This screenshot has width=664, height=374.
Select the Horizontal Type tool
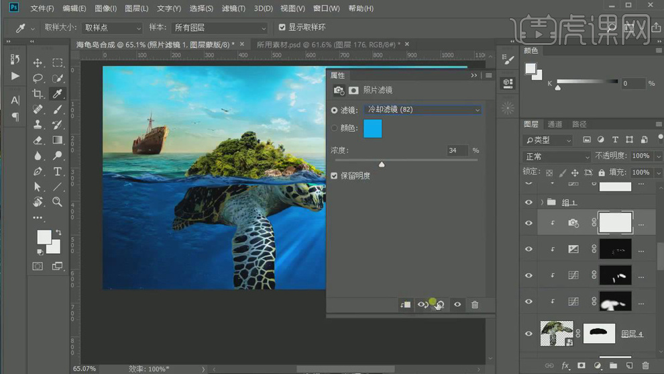tap(58, 171)
